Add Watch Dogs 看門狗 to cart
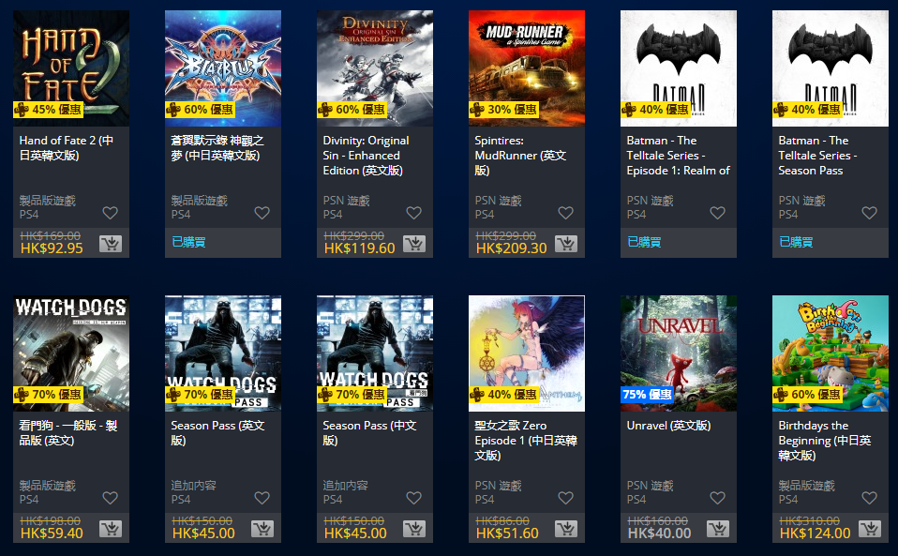 pos(111,529)
